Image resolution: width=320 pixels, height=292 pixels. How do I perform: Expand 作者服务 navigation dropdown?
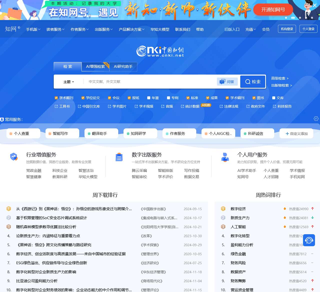[80, 29]
